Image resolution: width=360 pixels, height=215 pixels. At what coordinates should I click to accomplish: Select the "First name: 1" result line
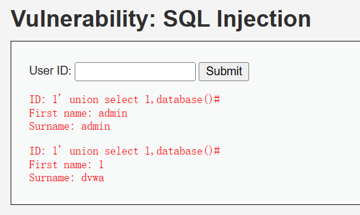point(66,165)
